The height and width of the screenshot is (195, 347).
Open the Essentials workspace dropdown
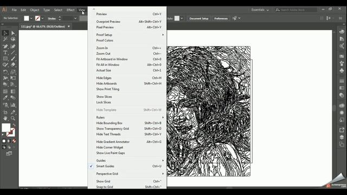click(260, 10)
